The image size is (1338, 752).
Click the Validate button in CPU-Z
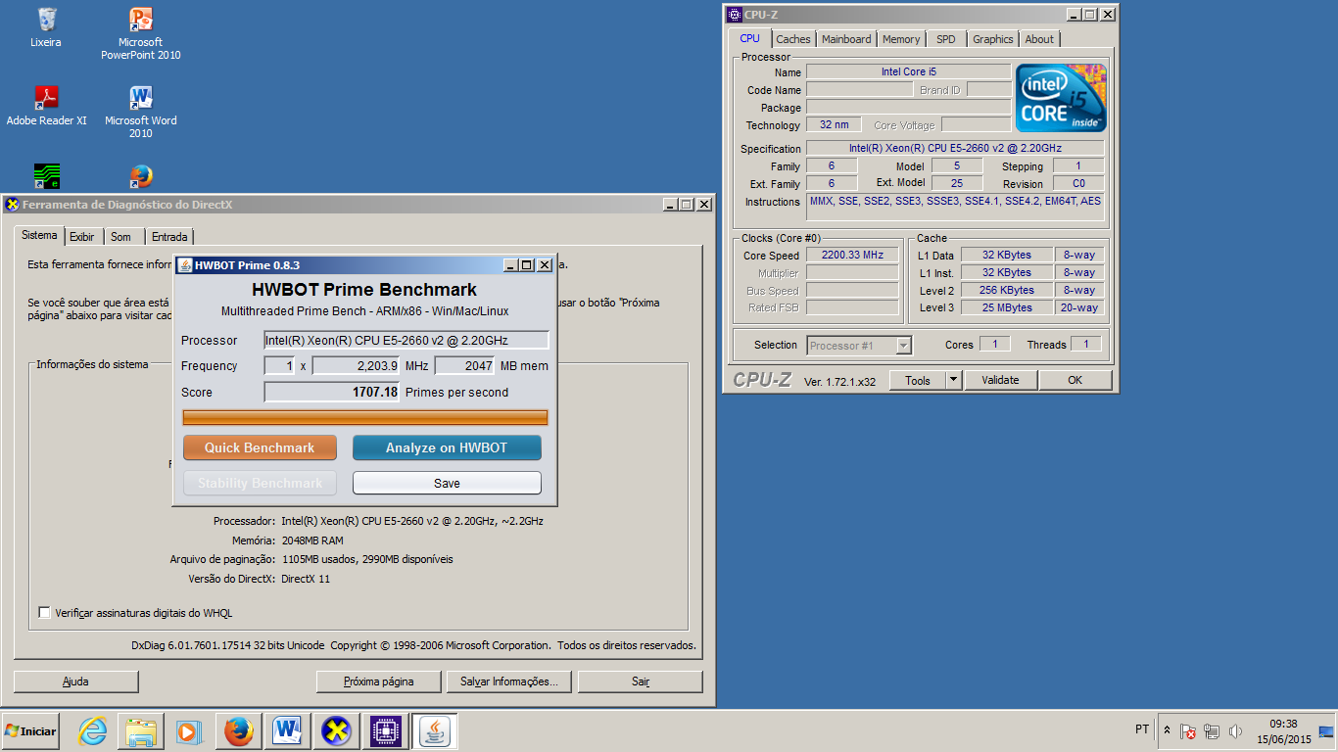pyautogui.click(x=1001, y=380)
